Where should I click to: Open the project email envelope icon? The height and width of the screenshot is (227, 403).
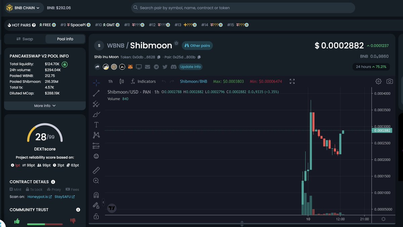click(147, 67)
